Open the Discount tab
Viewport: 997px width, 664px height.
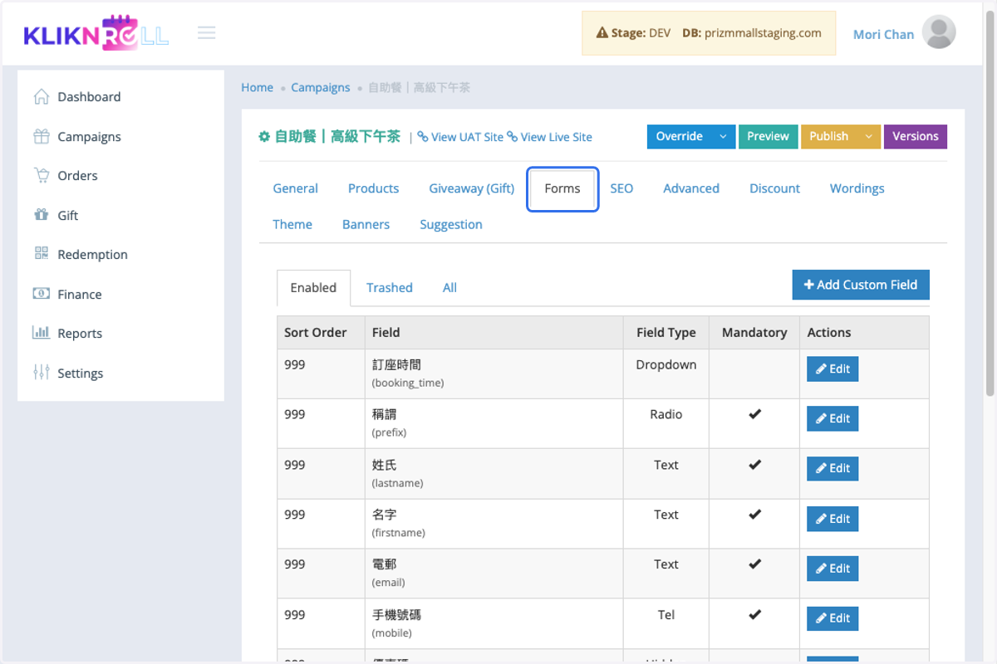(x=774, y=188)
